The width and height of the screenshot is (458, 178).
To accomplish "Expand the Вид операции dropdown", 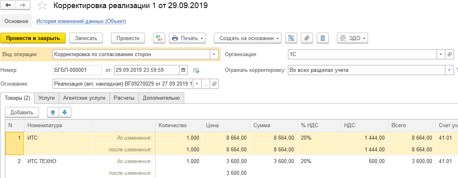I will pyautogui.click(x=213, y=54).
